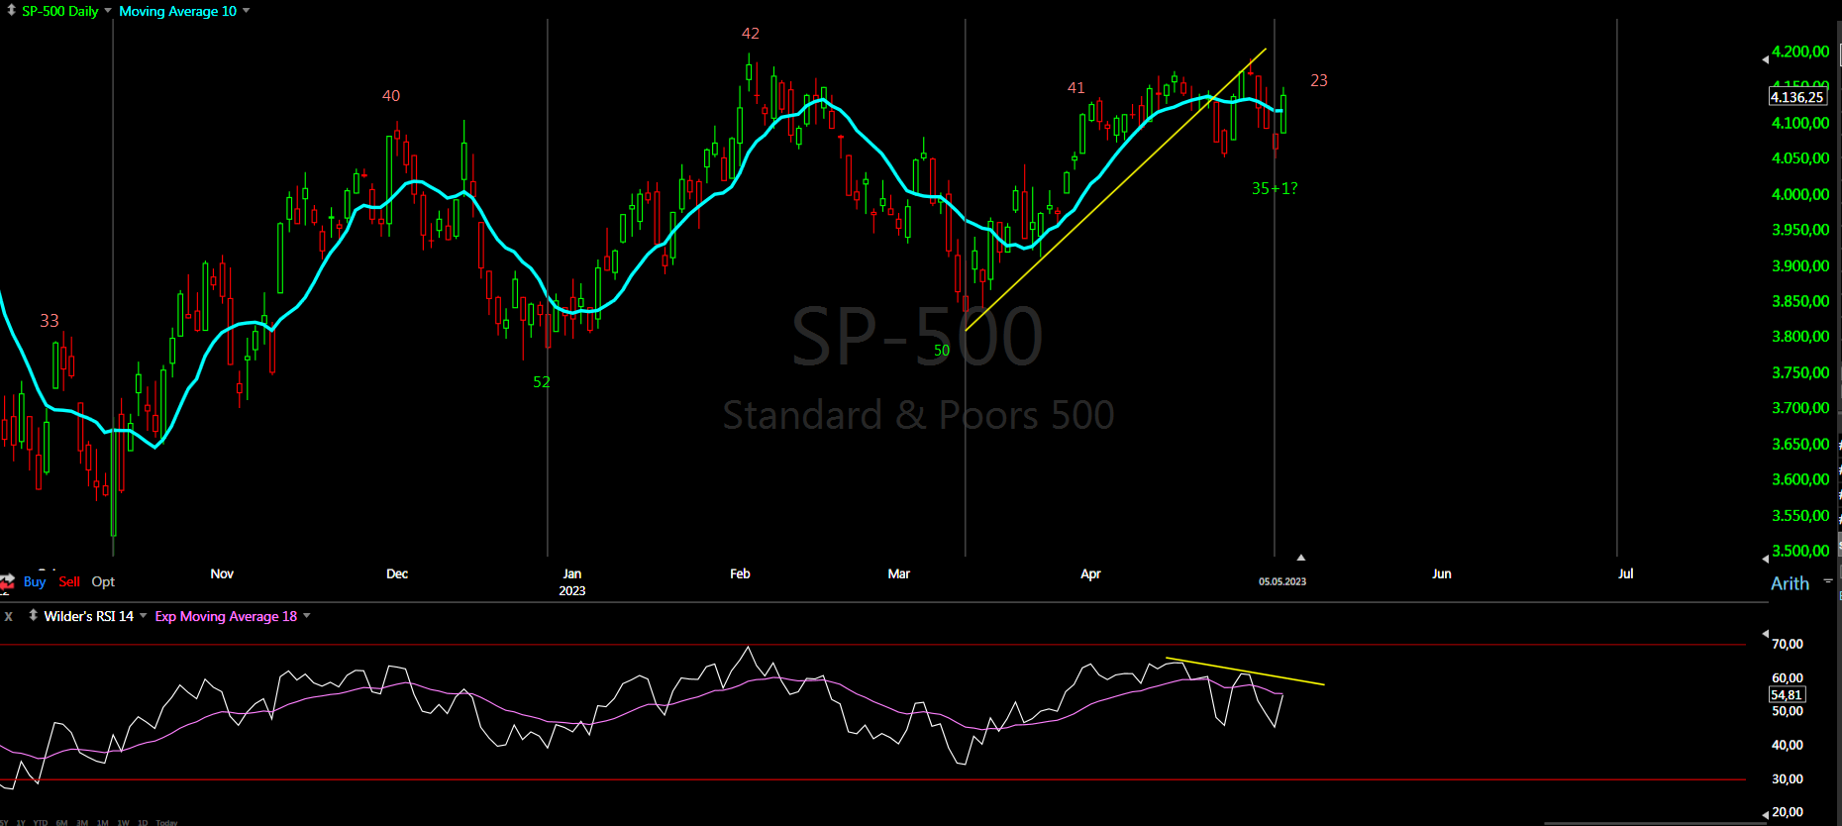1842x826 pixels.
Task: Select the 1D time range
Action: [x=143, y=822]
